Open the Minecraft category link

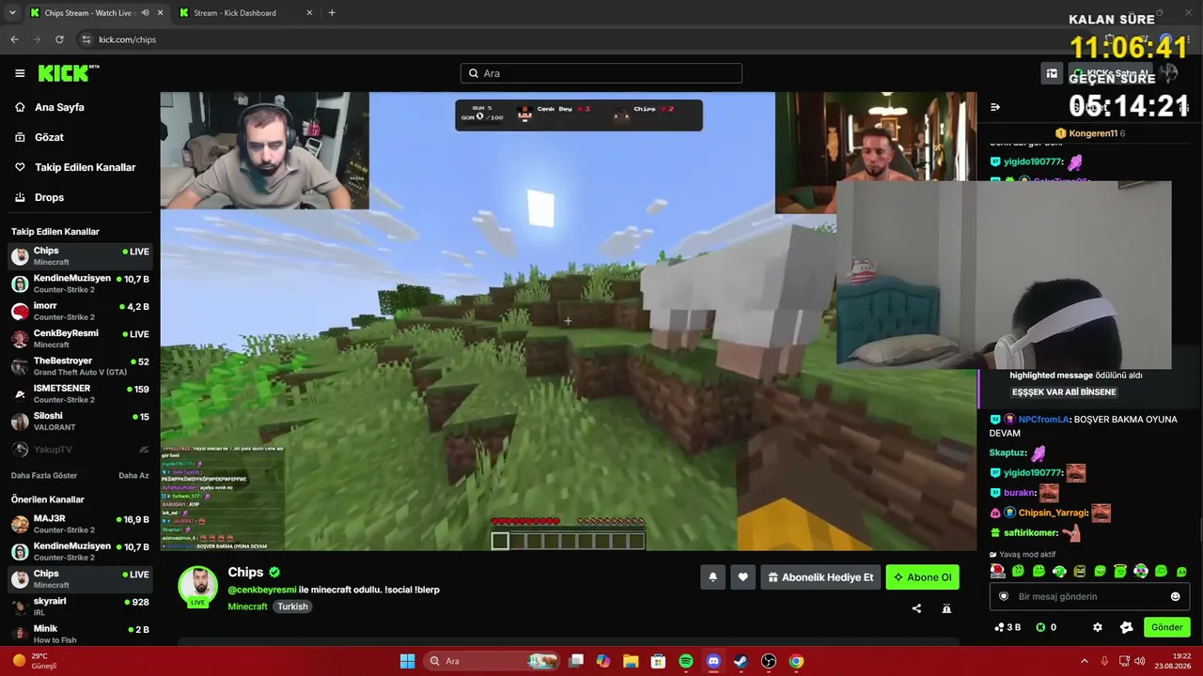click(x=248, y=607)
